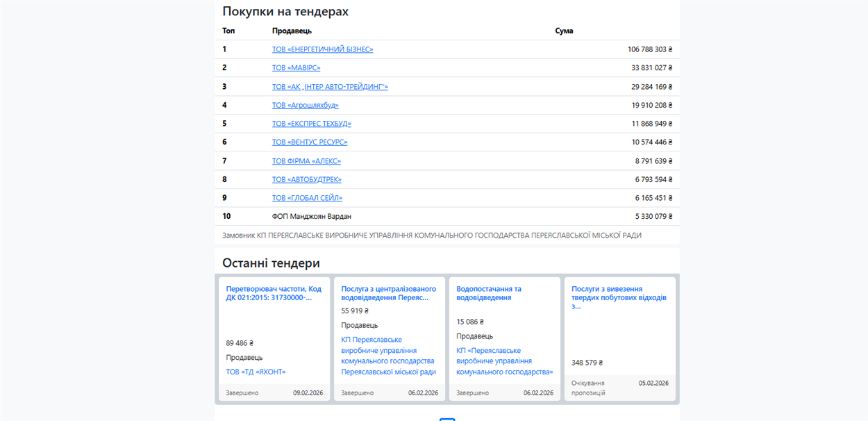
Task: Click the Очікування пропозицій status on tender card
Action: pos(587,388)
